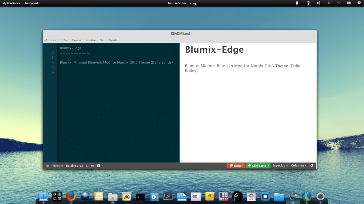The width and height of the screenshot is (364, 204).
Task: Open the clock showing lun, 6 de ene, 14:24
Action: [182, 3]
